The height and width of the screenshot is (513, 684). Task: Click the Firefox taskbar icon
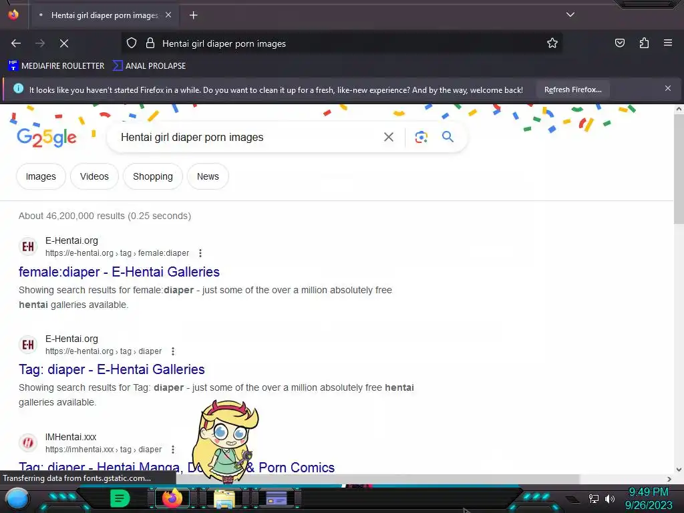tap(172, 498)
